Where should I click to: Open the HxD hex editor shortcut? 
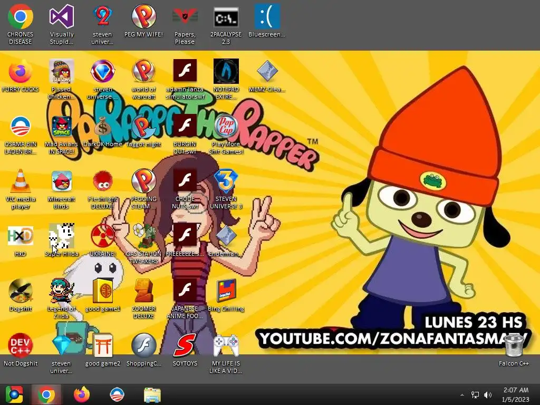21,236
